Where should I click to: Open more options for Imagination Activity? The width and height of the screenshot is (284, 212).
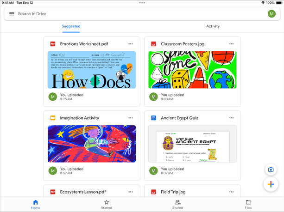click(131, 118)
